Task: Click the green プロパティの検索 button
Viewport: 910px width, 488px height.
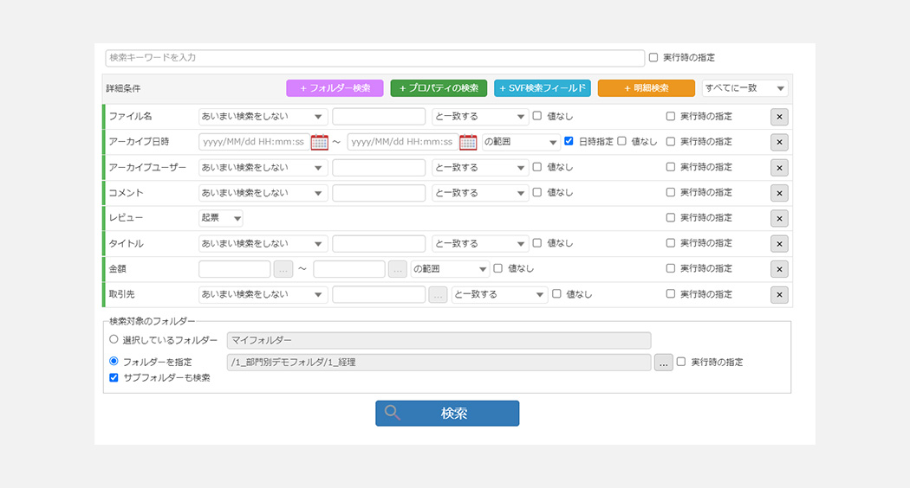Action: [439, 88]
